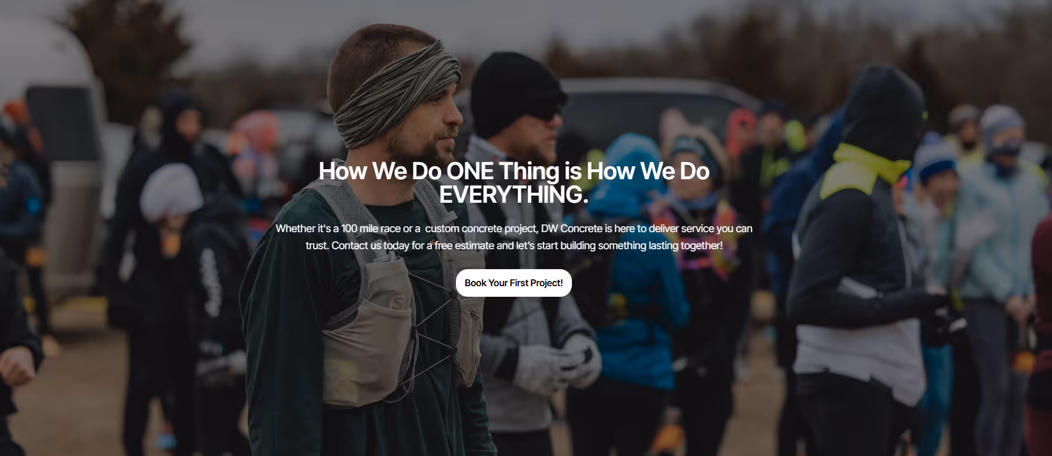Click the white knit hat on the left person
This screenshot has width=1052, height=456.
coord(171,192)
